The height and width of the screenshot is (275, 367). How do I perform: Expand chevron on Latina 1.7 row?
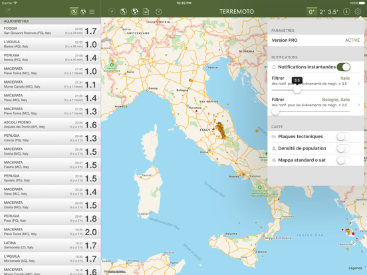point(98,246)
